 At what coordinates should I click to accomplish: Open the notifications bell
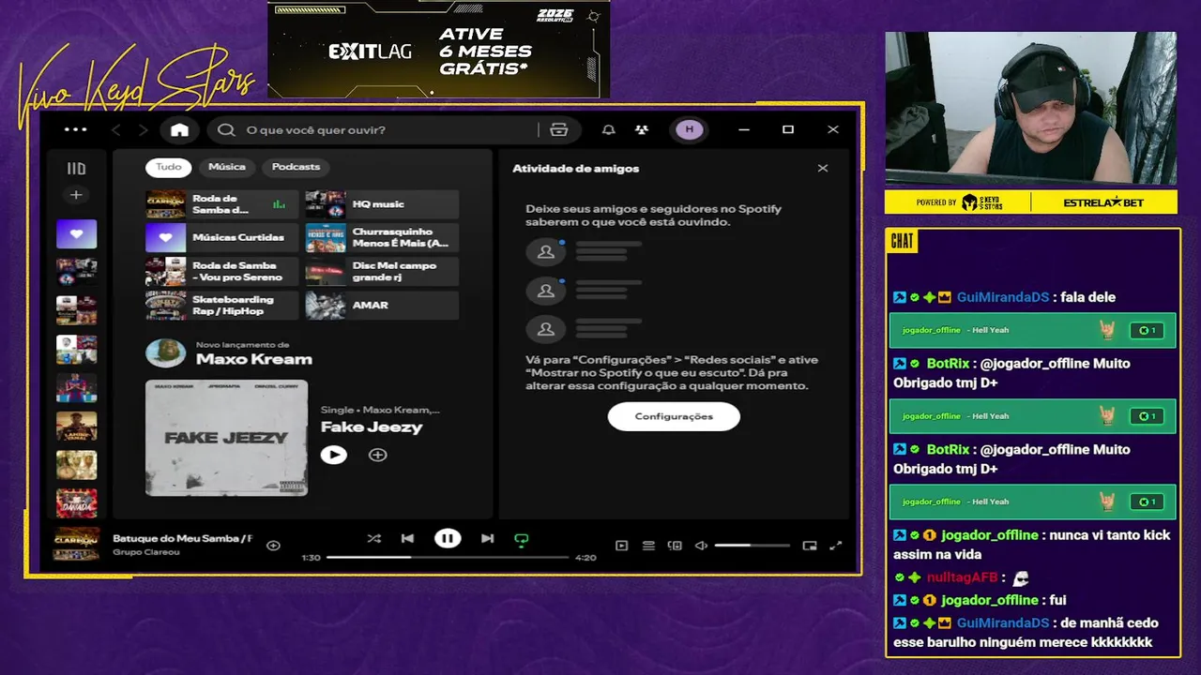[x=609, y=130]
